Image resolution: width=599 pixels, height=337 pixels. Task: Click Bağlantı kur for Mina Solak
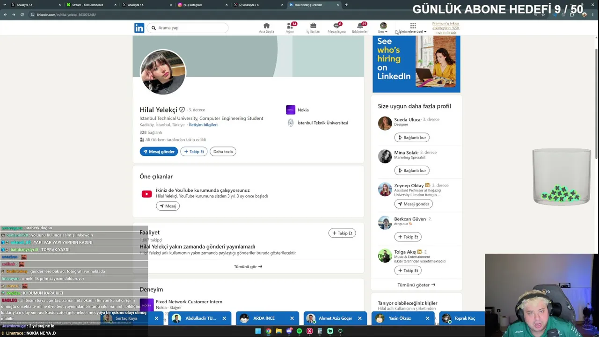pyautogui.click(x=412, y=170)
